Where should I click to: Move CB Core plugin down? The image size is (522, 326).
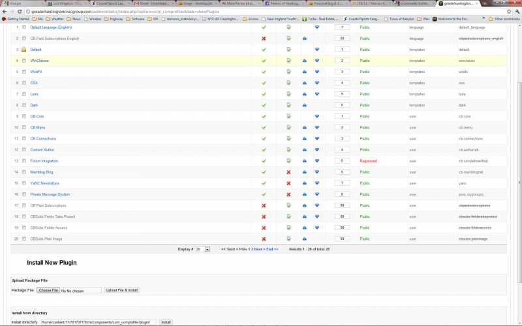pos(317,117)
